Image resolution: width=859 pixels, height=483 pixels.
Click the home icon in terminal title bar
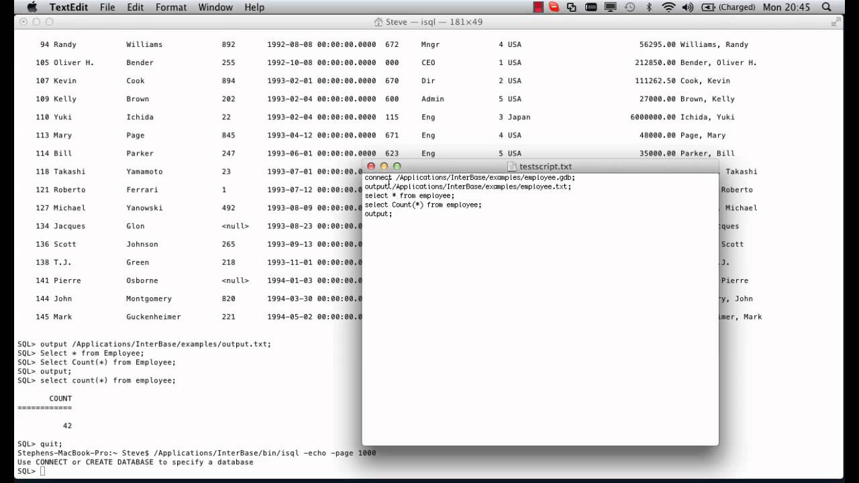[378, 22]
